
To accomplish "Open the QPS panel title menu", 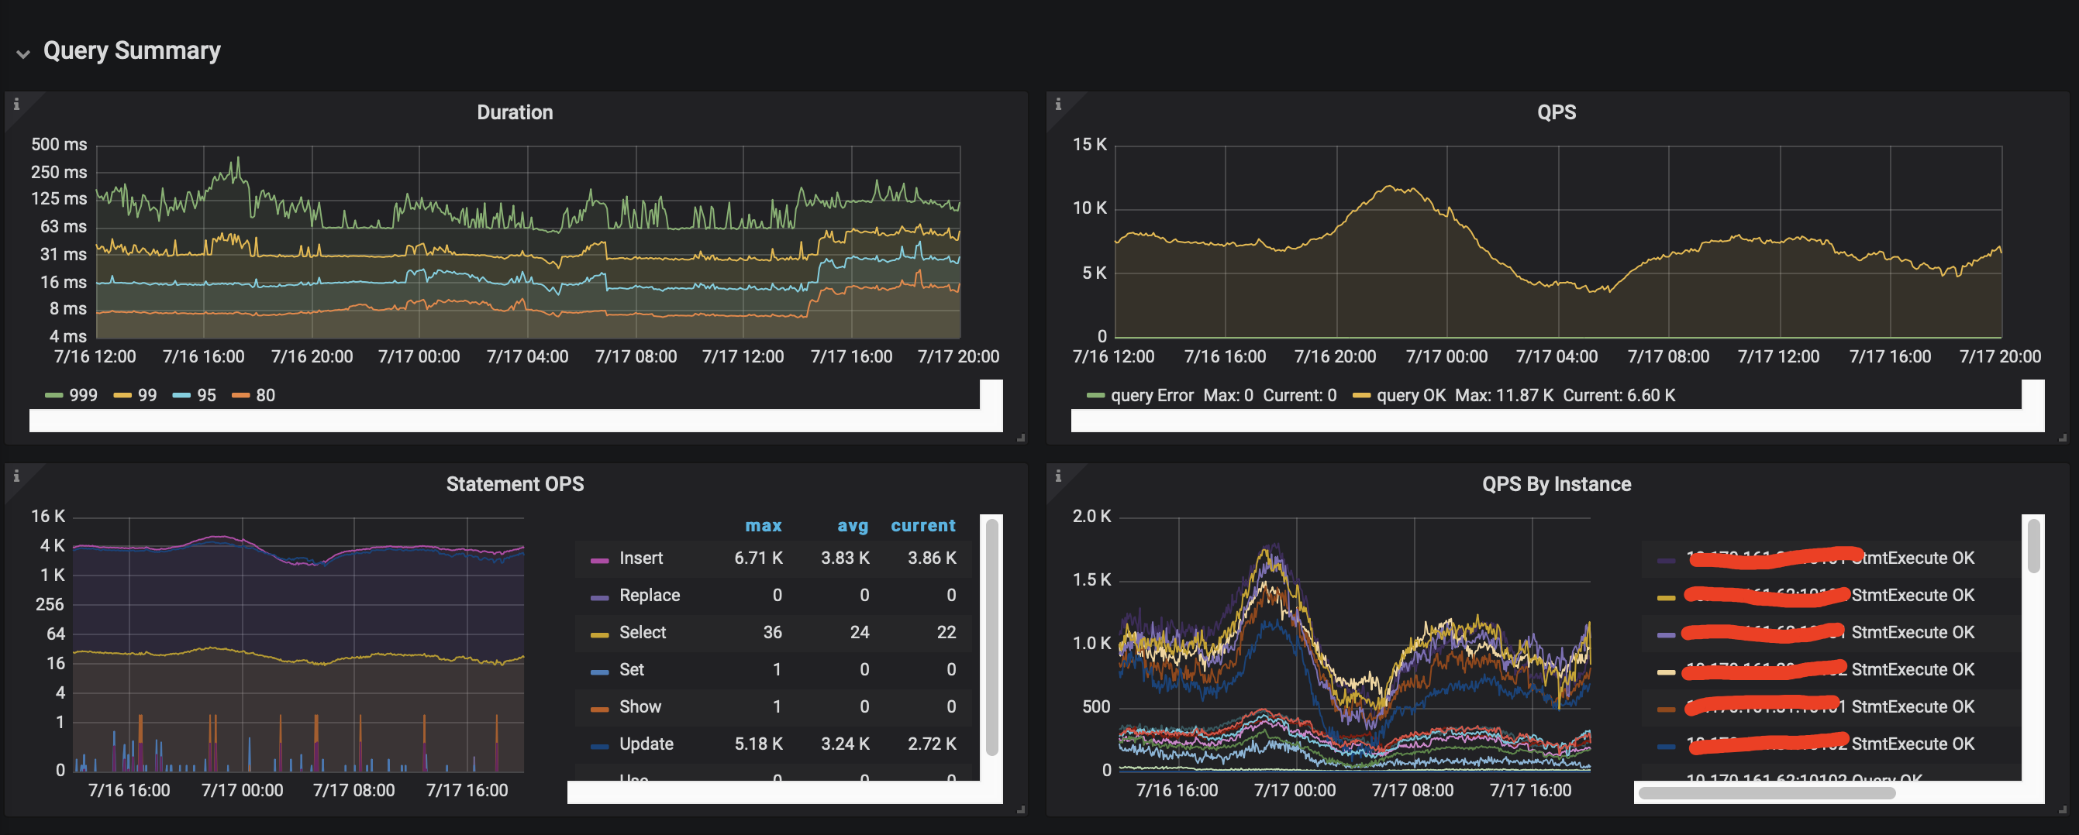I will (1556, 112).
